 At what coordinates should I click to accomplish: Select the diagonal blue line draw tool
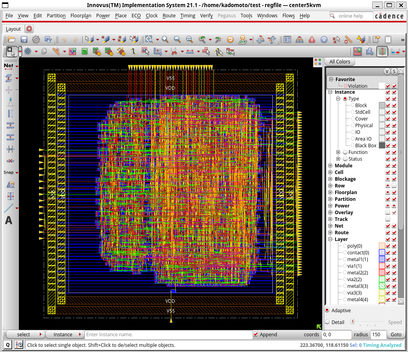coord(9,208)
